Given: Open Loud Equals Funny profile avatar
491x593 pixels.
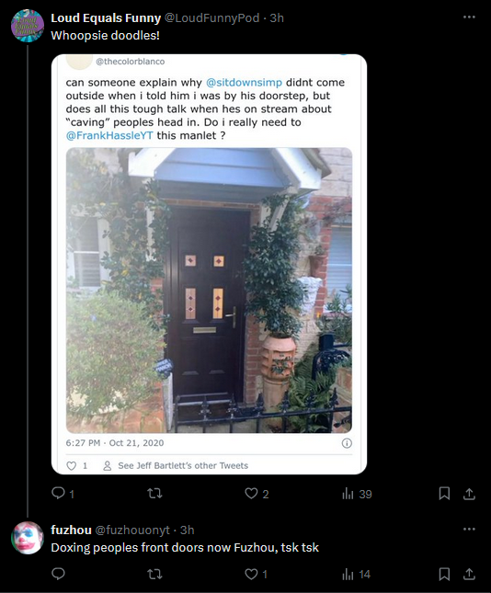Looking at the screenshot, I should tap(28, 26).
